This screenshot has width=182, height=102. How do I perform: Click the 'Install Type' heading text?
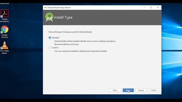coord(63,17)
